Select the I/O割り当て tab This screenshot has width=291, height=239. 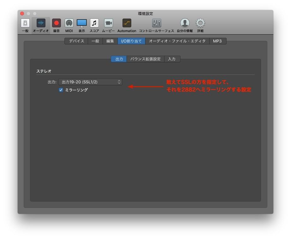(131, 41)
